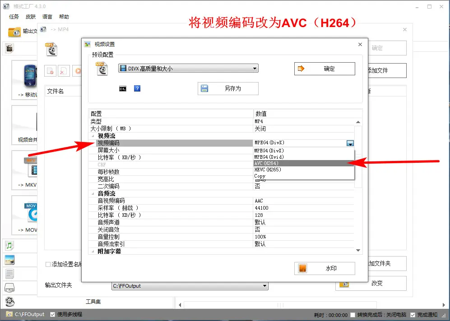The width and height of the screenshot is (450, 321).
Task: Open the optical drive category in sidebar
Action: point(9,287)
